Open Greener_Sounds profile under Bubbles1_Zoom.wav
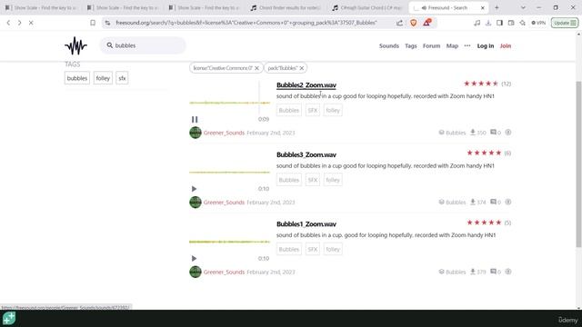The image size is (582, 327). [224, 272]
